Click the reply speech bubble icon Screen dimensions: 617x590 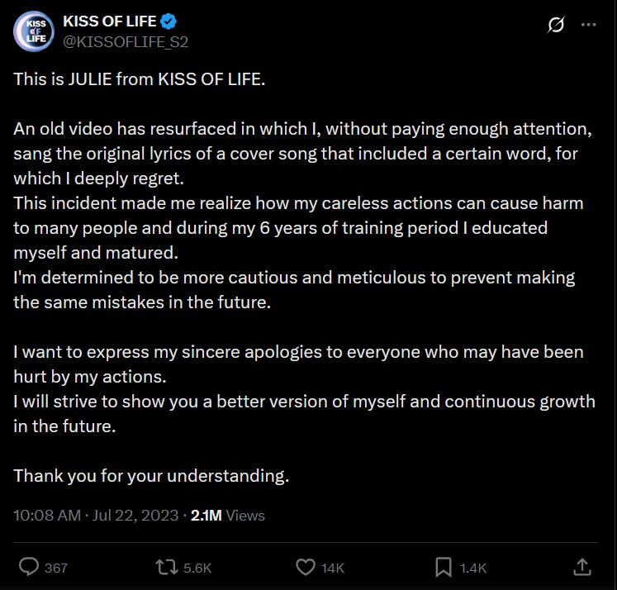coord(29,567)
